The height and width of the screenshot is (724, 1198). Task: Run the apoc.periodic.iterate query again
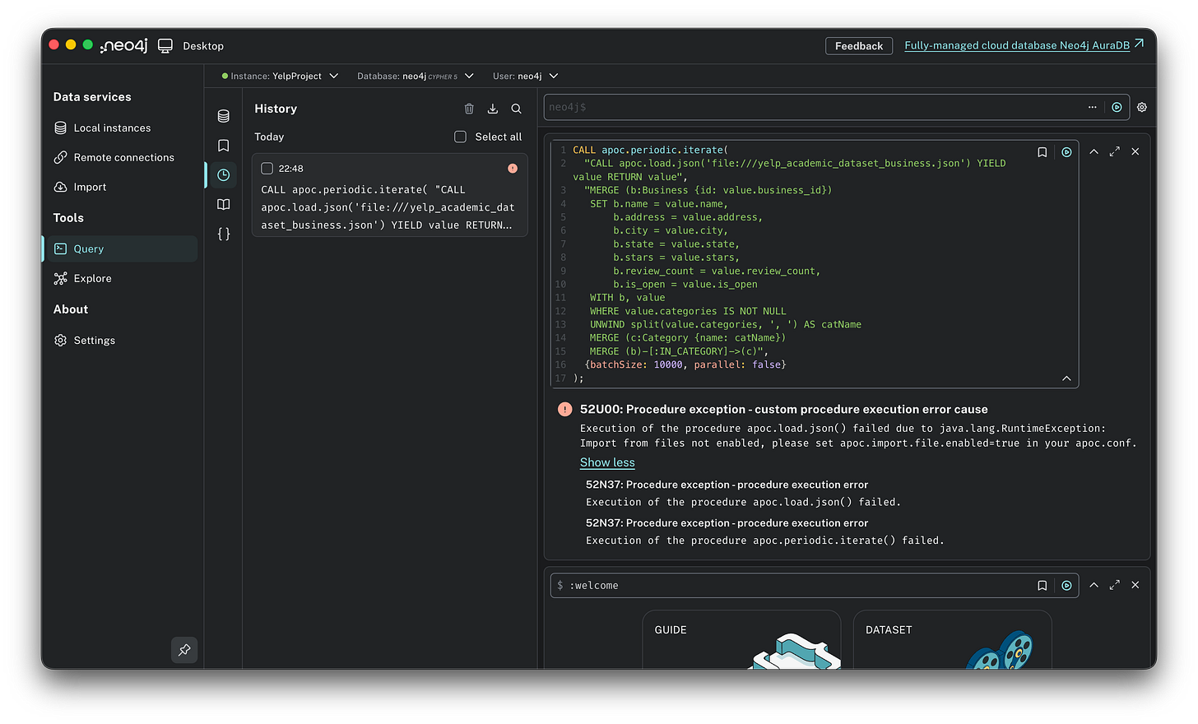[x=1066, y=151]
